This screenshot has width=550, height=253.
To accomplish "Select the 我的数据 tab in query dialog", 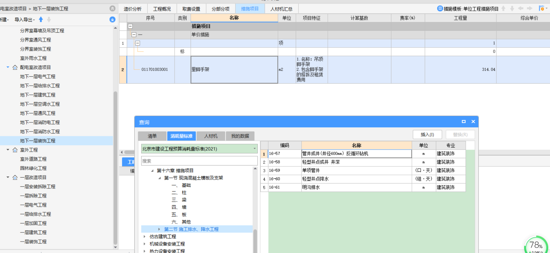I will pos(240,136).
